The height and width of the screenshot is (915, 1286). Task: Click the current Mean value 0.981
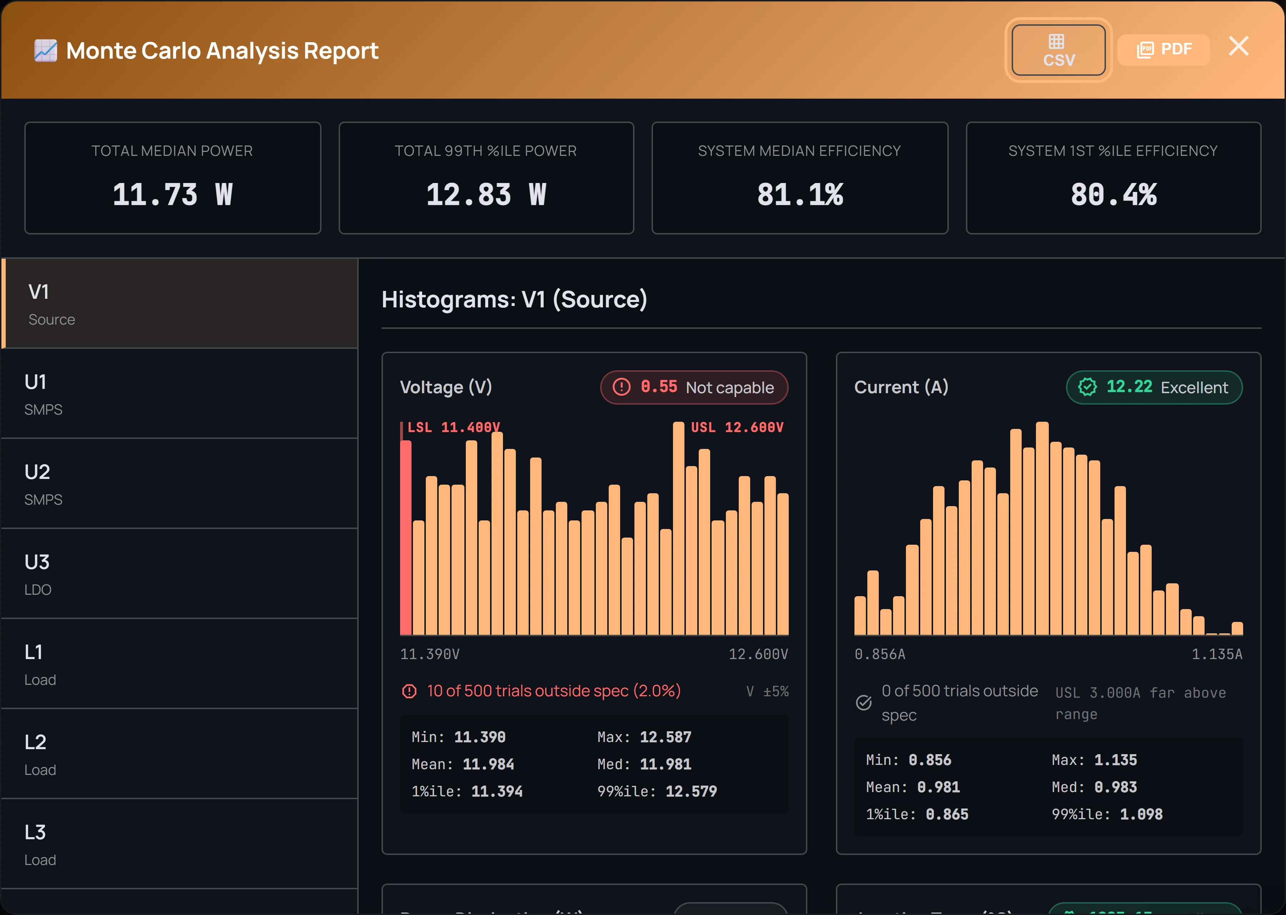pyautogui.click(x=938, y=787)
